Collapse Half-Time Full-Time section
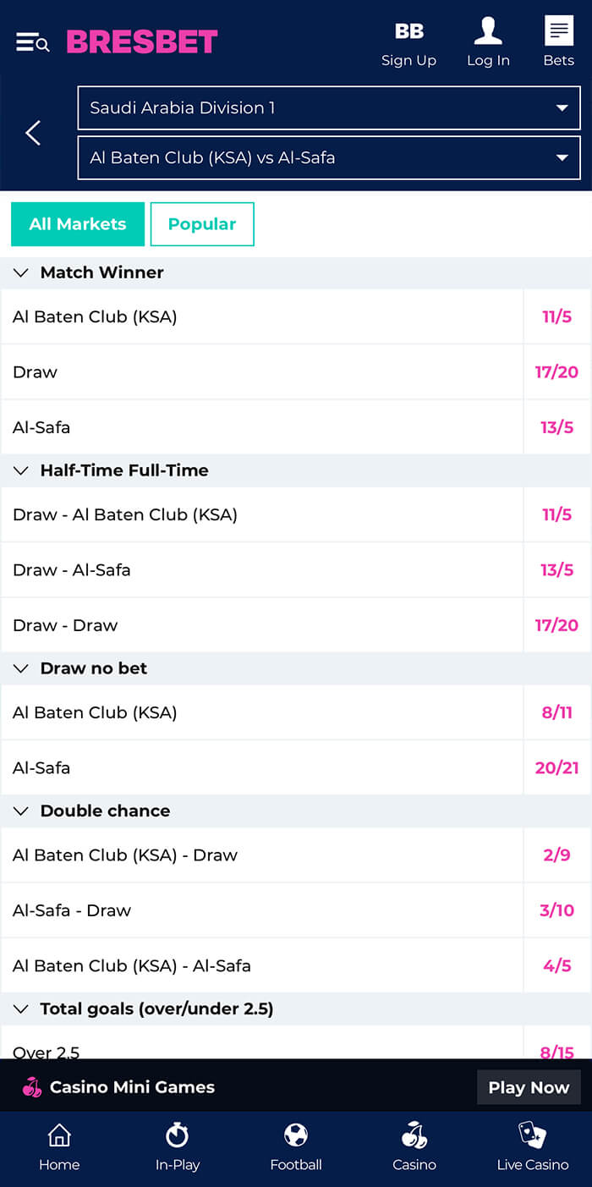592x1187 pixels. pos(21,470)
